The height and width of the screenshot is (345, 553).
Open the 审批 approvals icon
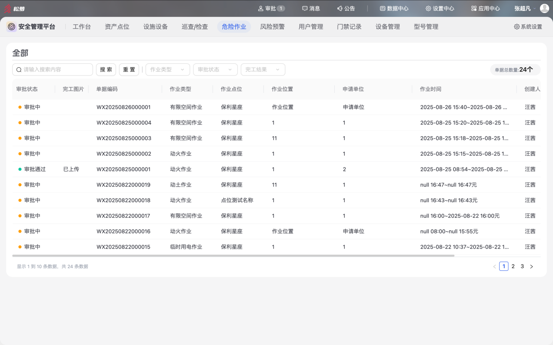click(261, 8)
